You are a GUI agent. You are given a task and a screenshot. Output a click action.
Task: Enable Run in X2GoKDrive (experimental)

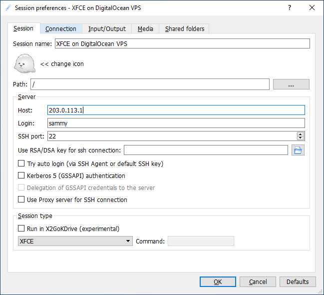(x=21, y=228)
